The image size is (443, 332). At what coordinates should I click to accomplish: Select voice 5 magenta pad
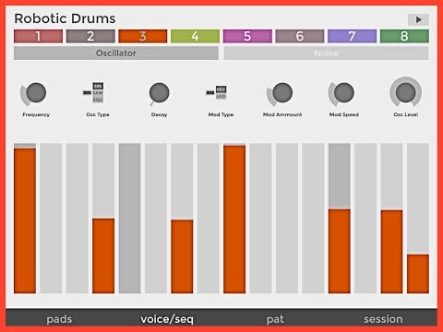point(247,36)
